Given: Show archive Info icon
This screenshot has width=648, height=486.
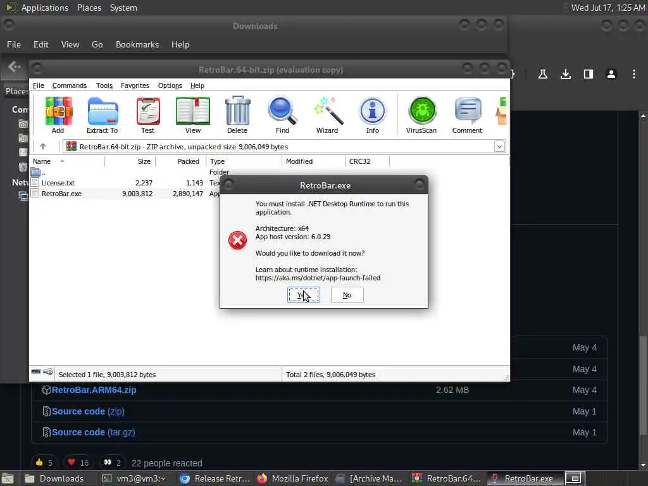Looking at the screenshot, I should tap(372, 115).
